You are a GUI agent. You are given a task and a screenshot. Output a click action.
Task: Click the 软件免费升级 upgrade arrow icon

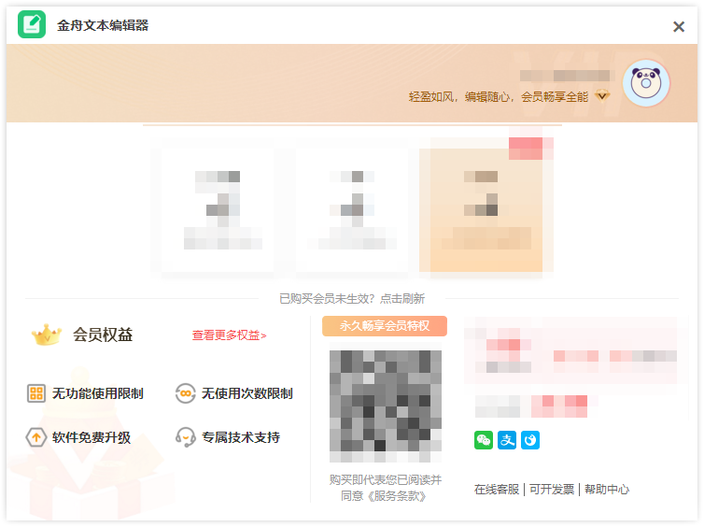35,437
